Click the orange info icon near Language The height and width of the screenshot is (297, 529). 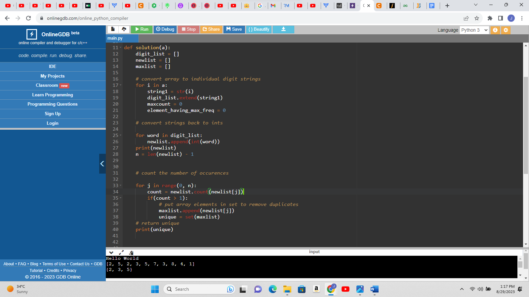coord(495,30)
